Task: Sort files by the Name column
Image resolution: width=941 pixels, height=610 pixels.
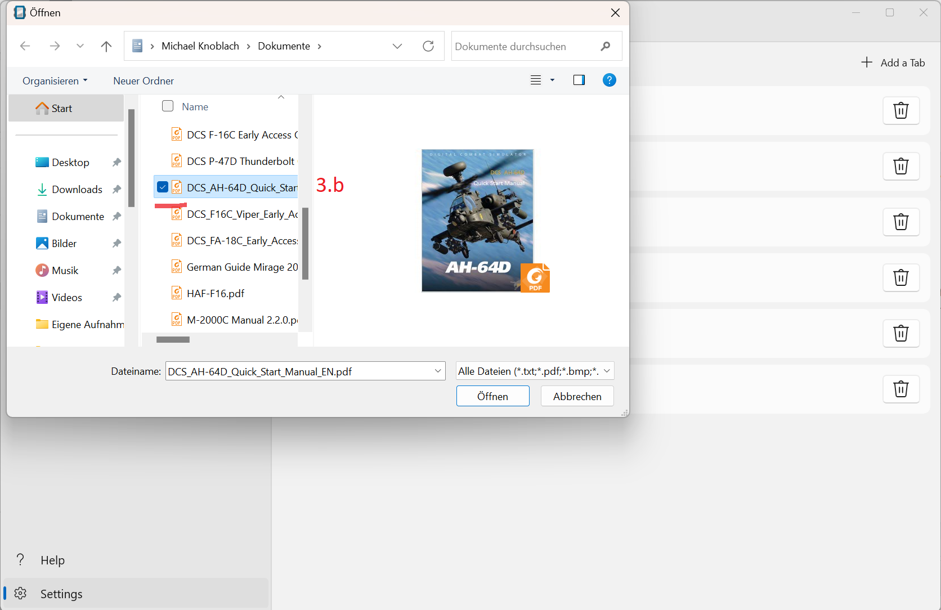Action: 195,107
